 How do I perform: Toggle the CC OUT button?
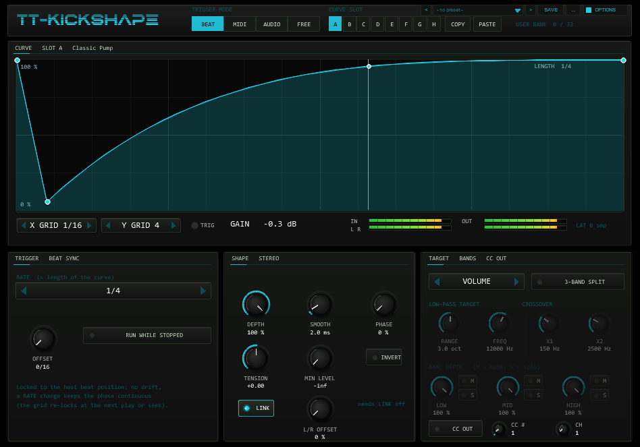tap(456, 429)
